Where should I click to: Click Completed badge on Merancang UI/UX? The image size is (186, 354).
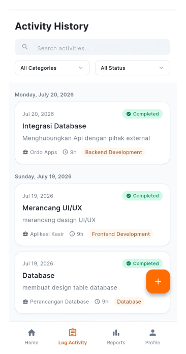pyautogui.click(x=142, y=196)
